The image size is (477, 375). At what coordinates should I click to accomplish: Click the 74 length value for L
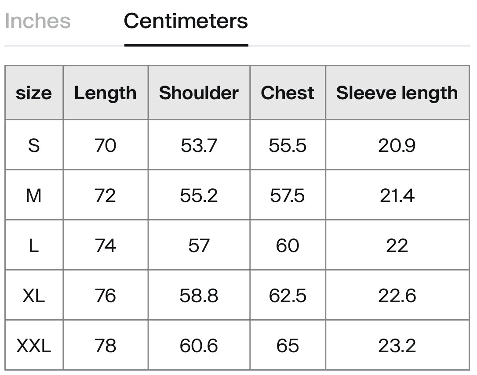coord(105,245)
